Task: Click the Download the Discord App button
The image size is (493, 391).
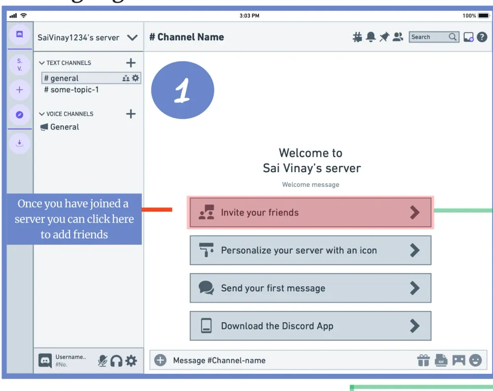Action: 310,326
